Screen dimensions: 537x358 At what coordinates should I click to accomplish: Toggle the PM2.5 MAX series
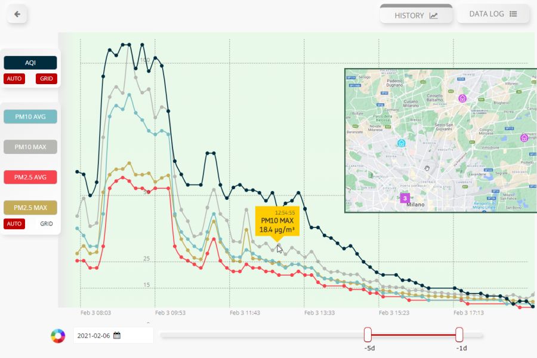coord(30,208)
